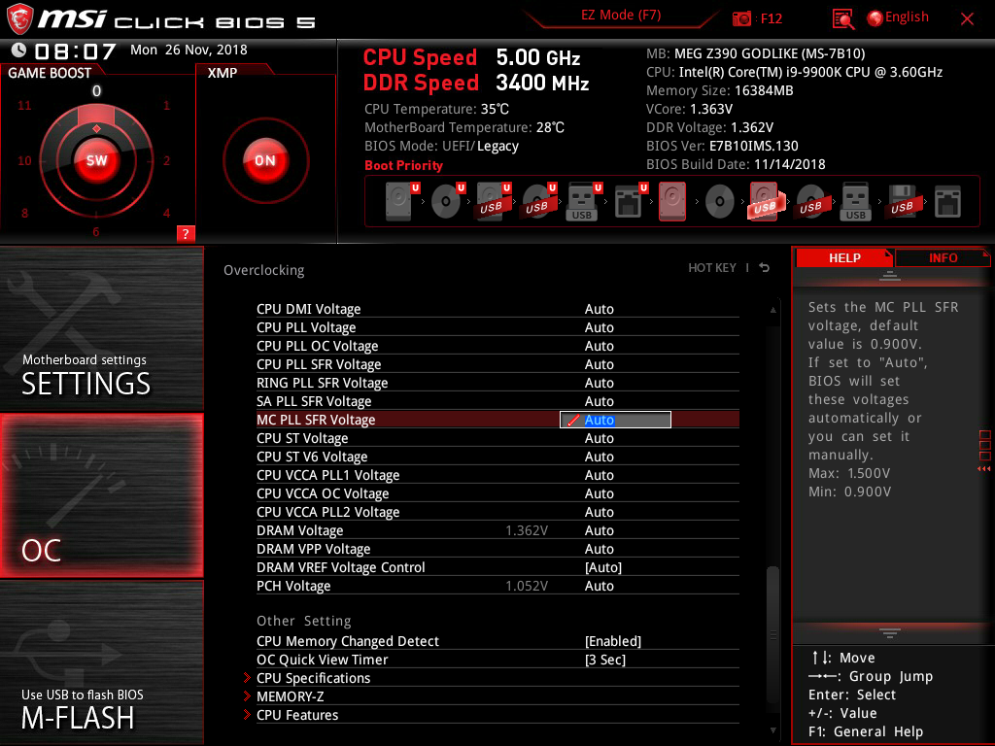The width and height of the screenshot is (995, 746).
Task: Select the UEFI network boot device icon
Action: tap(628, 202)
